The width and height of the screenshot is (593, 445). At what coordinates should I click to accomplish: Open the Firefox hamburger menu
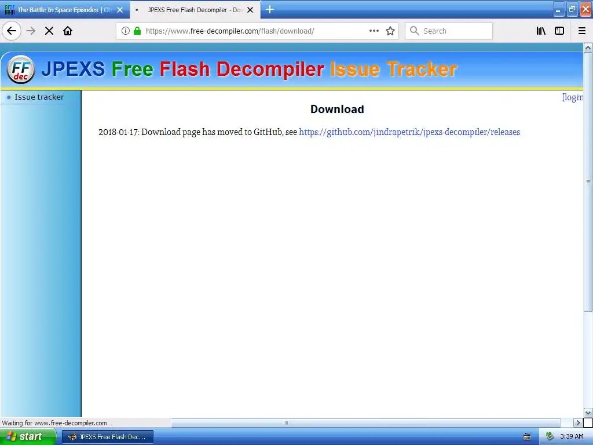582,31
